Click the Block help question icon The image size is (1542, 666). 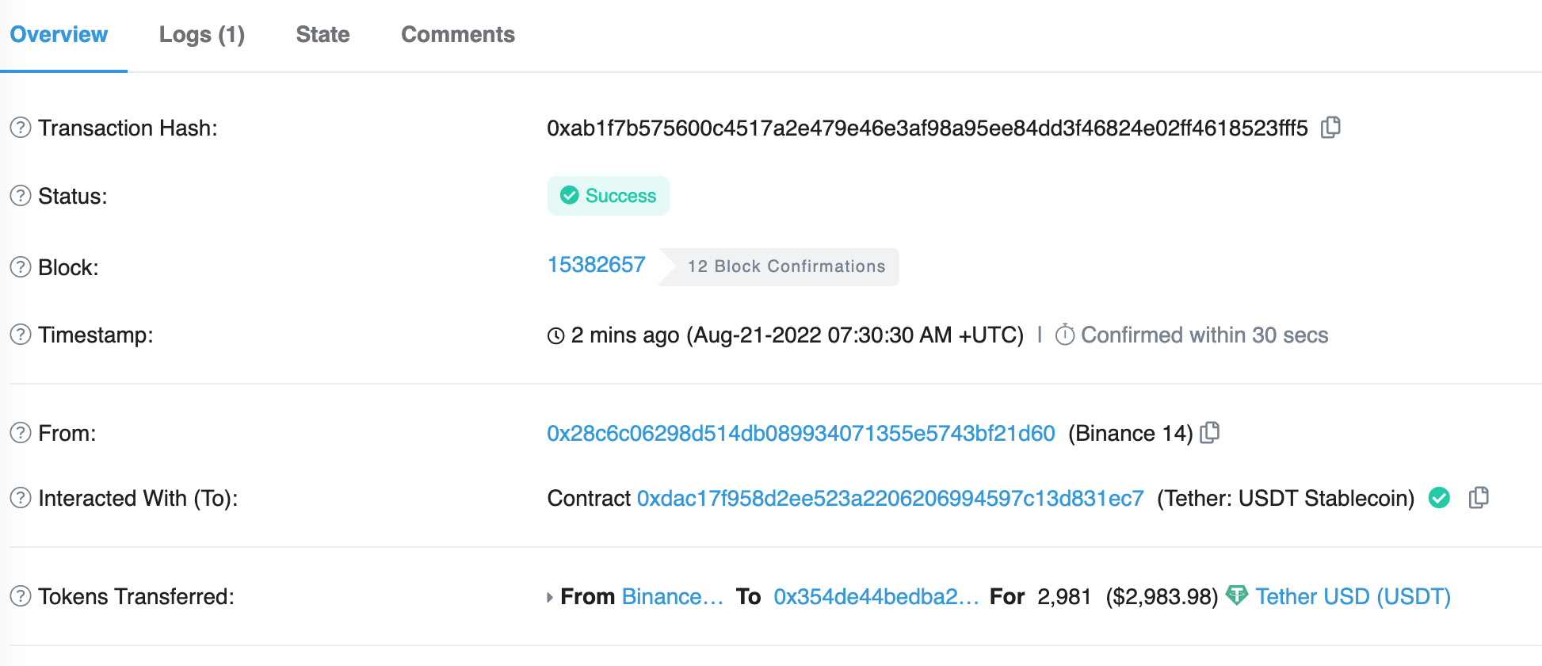coord(21,267)
